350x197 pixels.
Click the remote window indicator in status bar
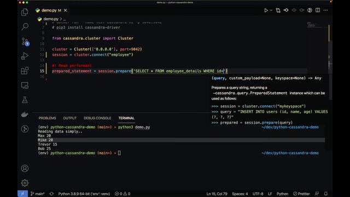(22, 194)
